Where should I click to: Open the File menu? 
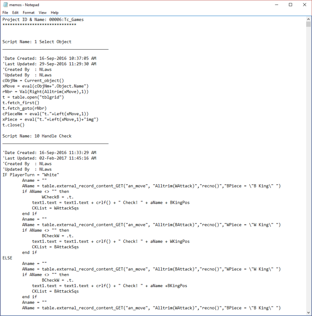(5, 13)
